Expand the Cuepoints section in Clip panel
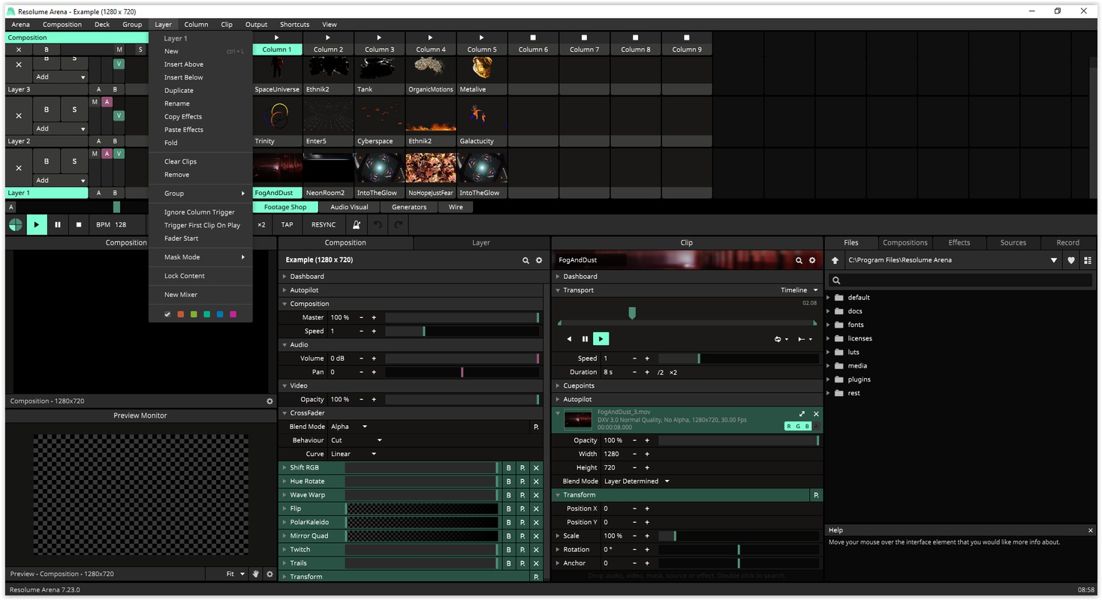The height and width of the screenshot is (600, 1102). [x=558, y=385]
